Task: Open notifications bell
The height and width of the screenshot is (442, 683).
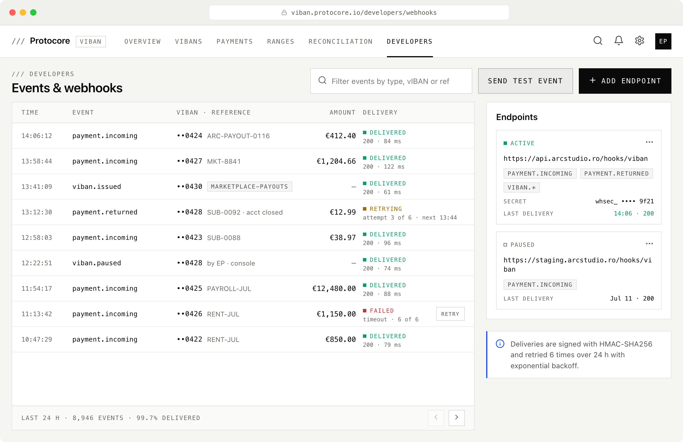Action: tap(619, 41)
